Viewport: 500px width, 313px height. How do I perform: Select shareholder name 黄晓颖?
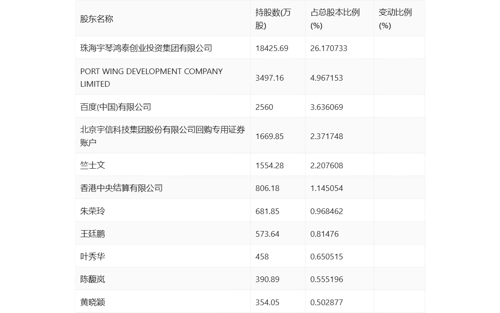coord(92,302)
